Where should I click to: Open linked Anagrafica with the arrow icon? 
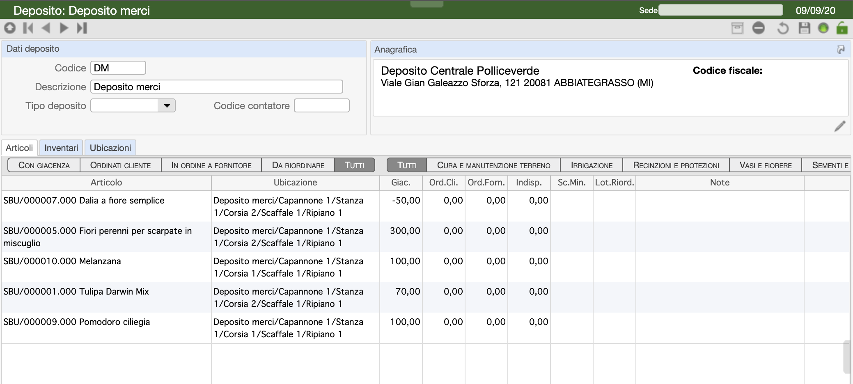[841, 50]
